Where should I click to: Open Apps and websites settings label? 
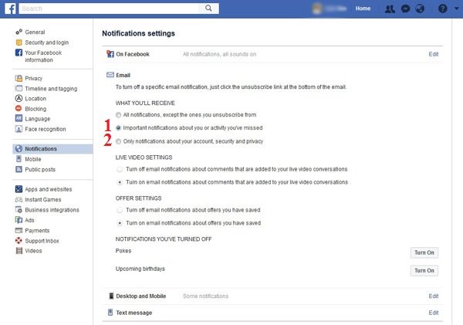[49, 189]
